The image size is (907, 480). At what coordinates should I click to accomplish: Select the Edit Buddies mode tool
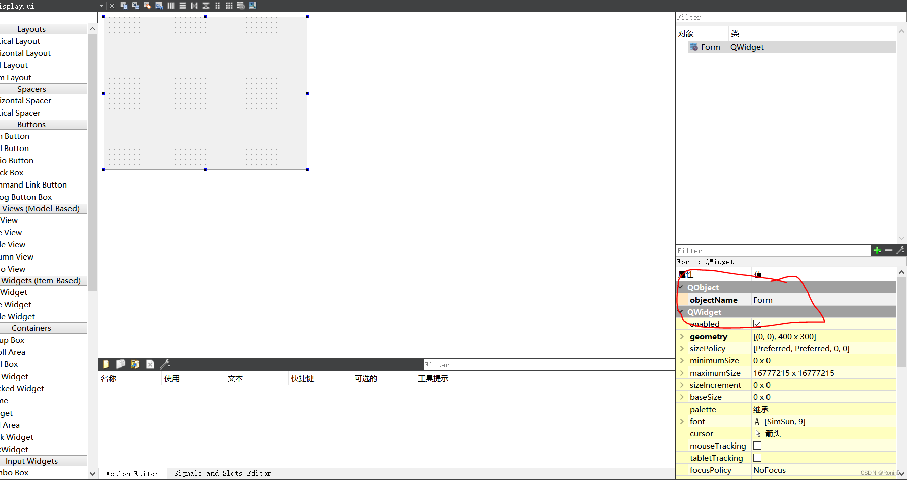pyautogui.click(x=147, y=6)
